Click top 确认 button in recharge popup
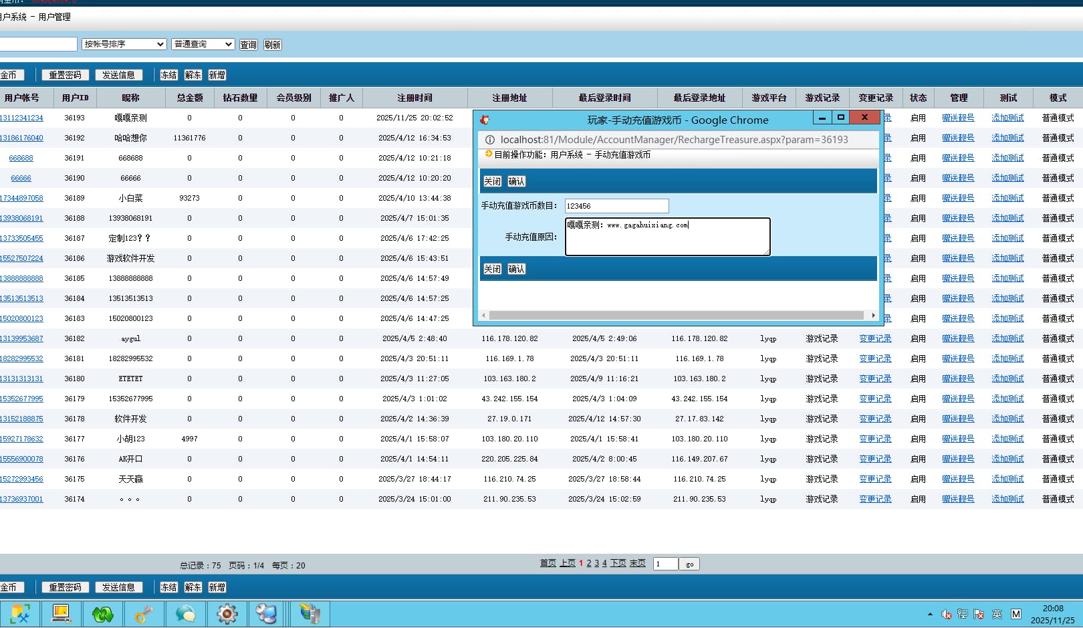This screenshot has width=1083, height=628. click(516, 181)
